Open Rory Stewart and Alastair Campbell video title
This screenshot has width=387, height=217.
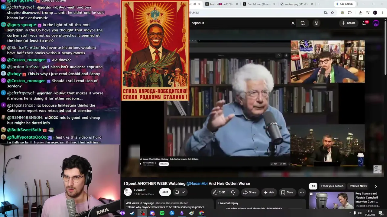point(367,198)
